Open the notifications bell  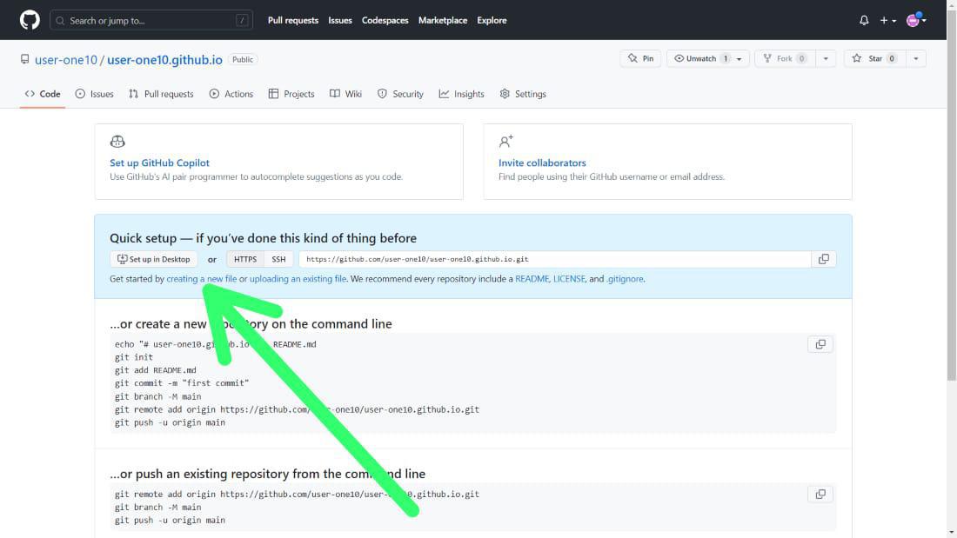point(864,20)
